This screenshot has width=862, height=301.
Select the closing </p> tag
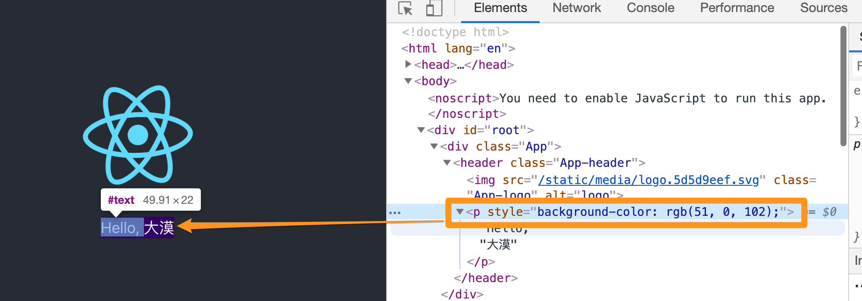[481, 261]
